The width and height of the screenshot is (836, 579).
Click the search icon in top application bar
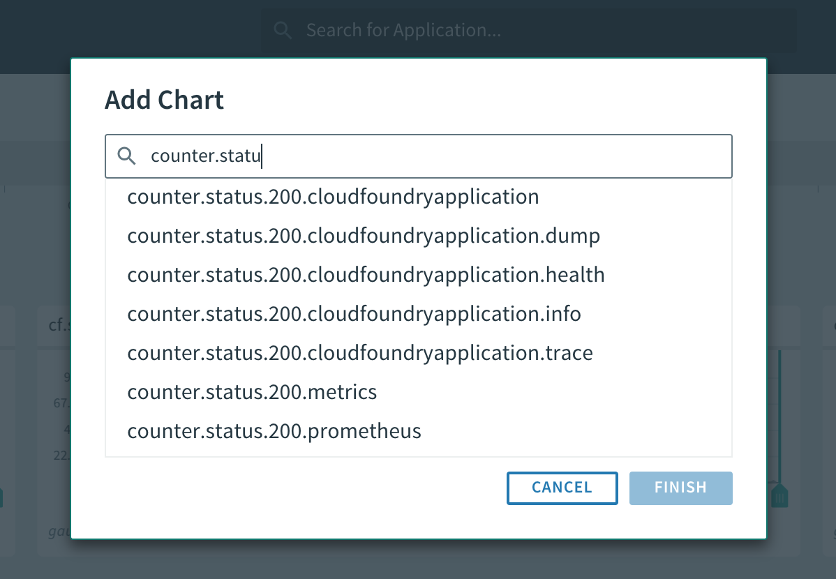(283, 30)
